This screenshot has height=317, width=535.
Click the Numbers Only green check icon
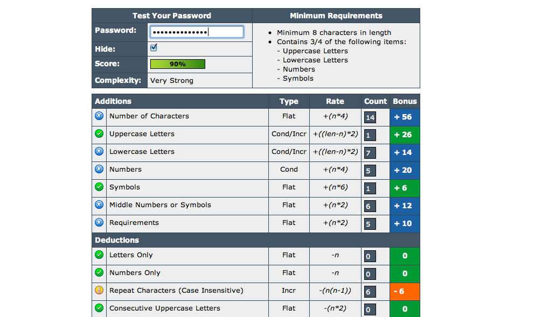pos(99,273)
